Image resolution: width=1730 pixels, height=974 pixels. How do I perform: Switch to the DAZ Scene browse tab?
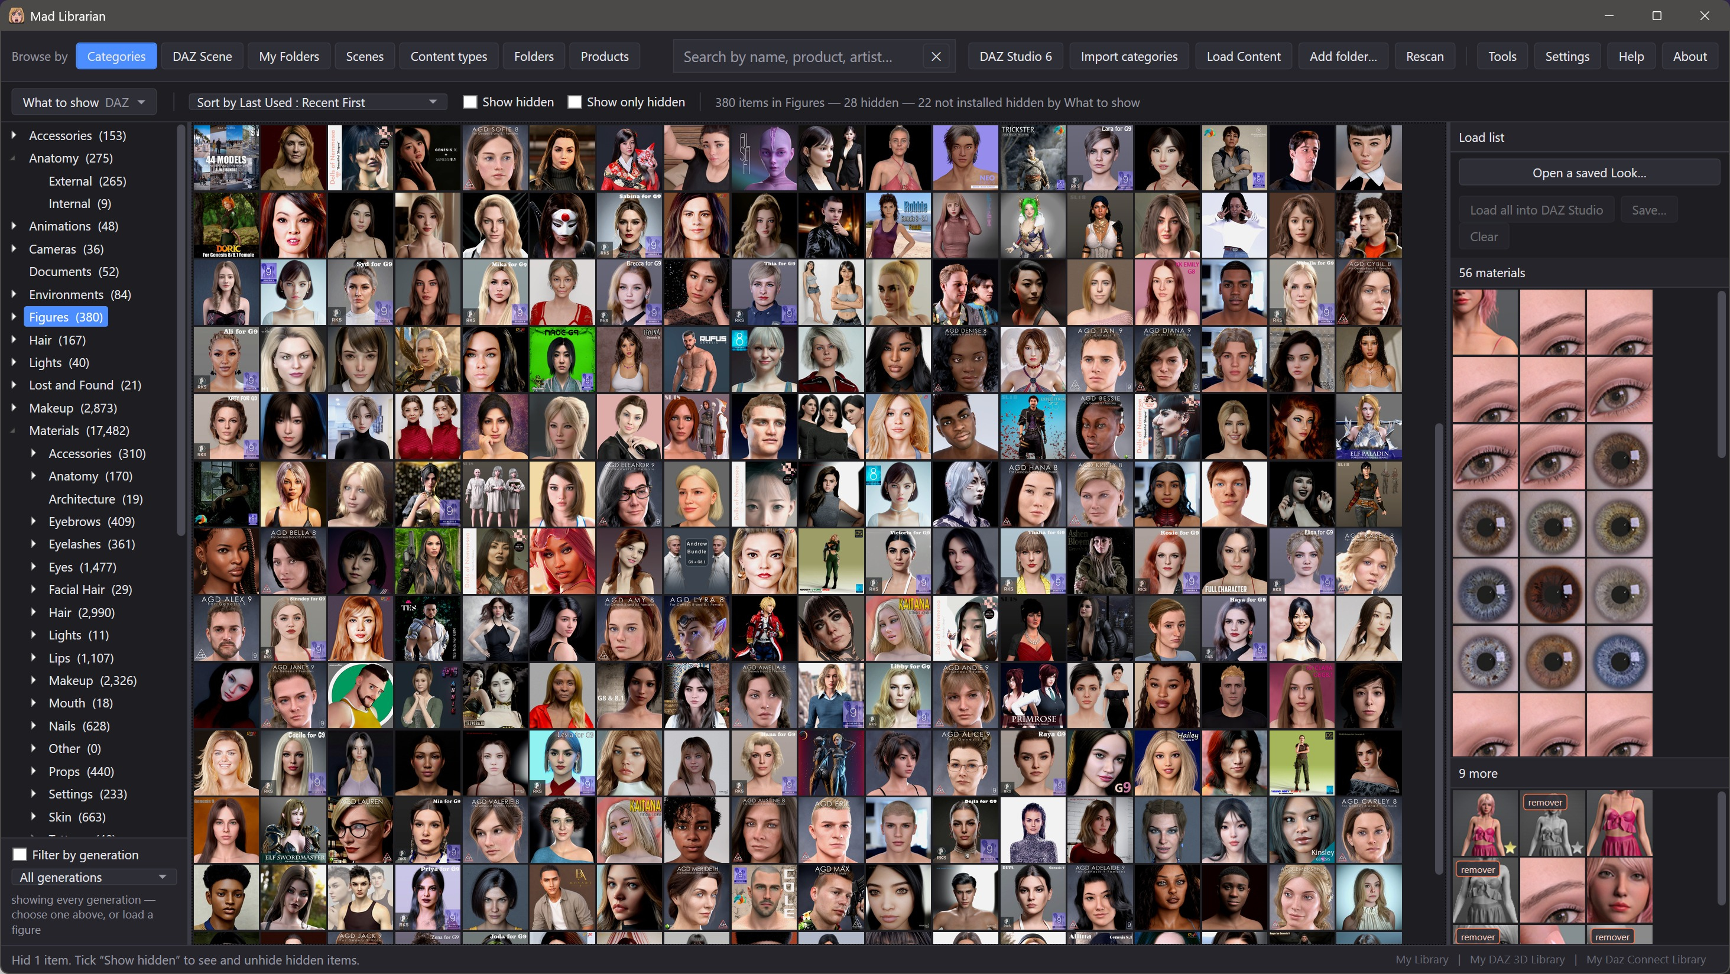coord(202,56)
